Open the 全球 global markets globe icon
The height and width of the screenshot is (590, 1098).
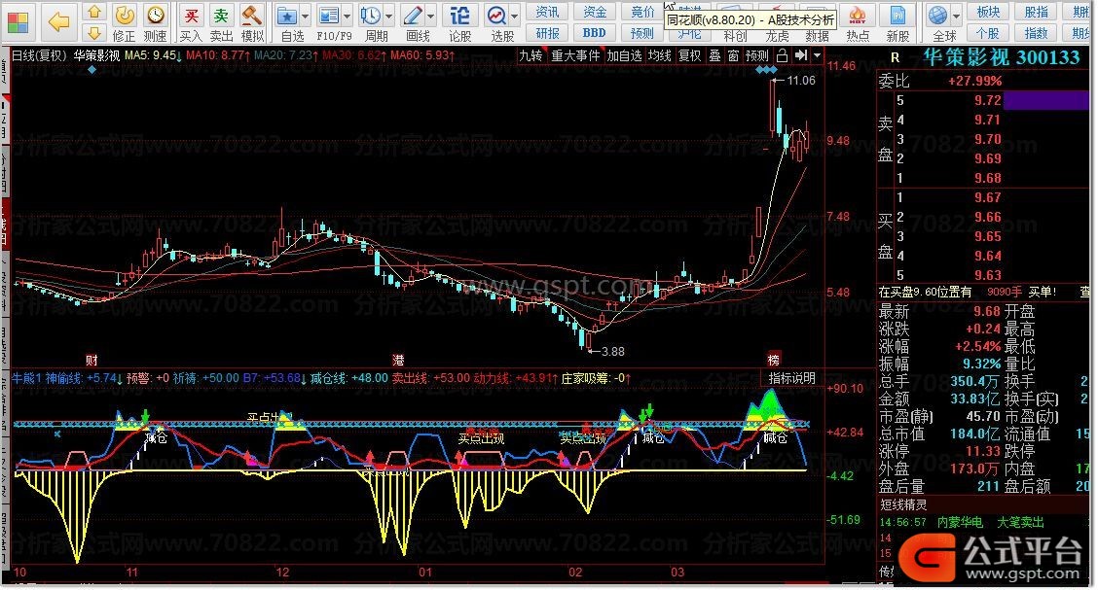[937, 16]
